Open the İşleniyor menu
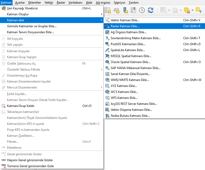The image size is (205, 170). click(120, 3)
